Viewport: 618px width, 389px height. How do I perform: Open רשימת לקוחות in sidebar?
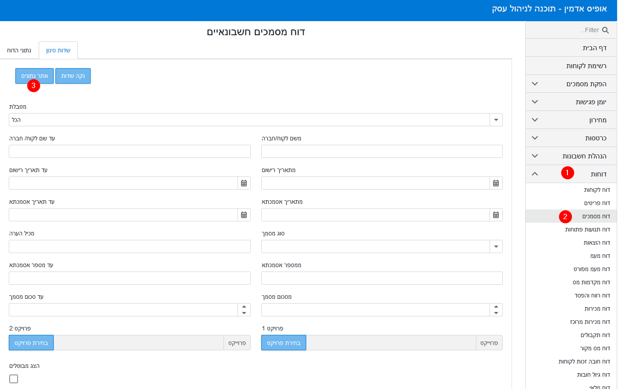click(571, 66)
